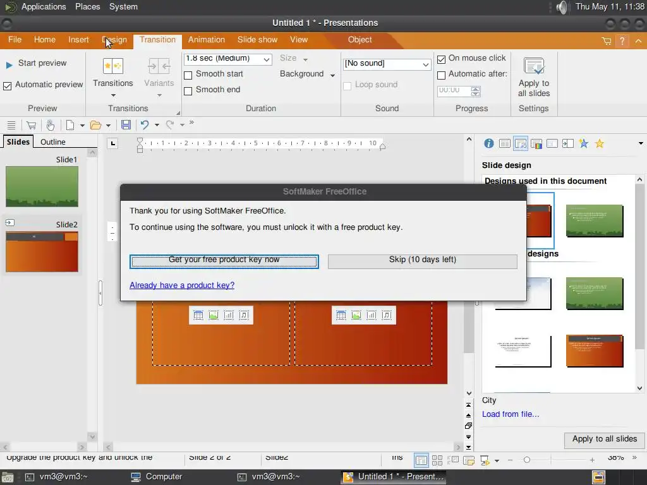647x485 pixels.
Task: Insert picture in right placeholder
Action: [356, 316]
